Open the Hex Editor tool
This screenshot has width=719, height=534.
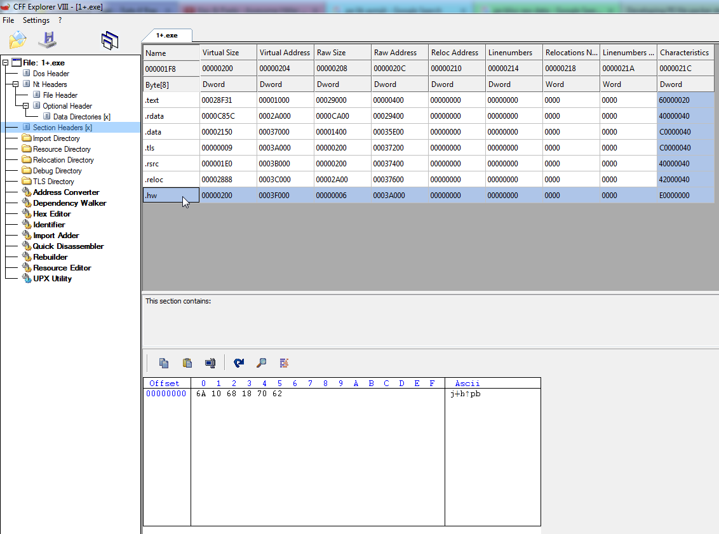click(52, 214)
